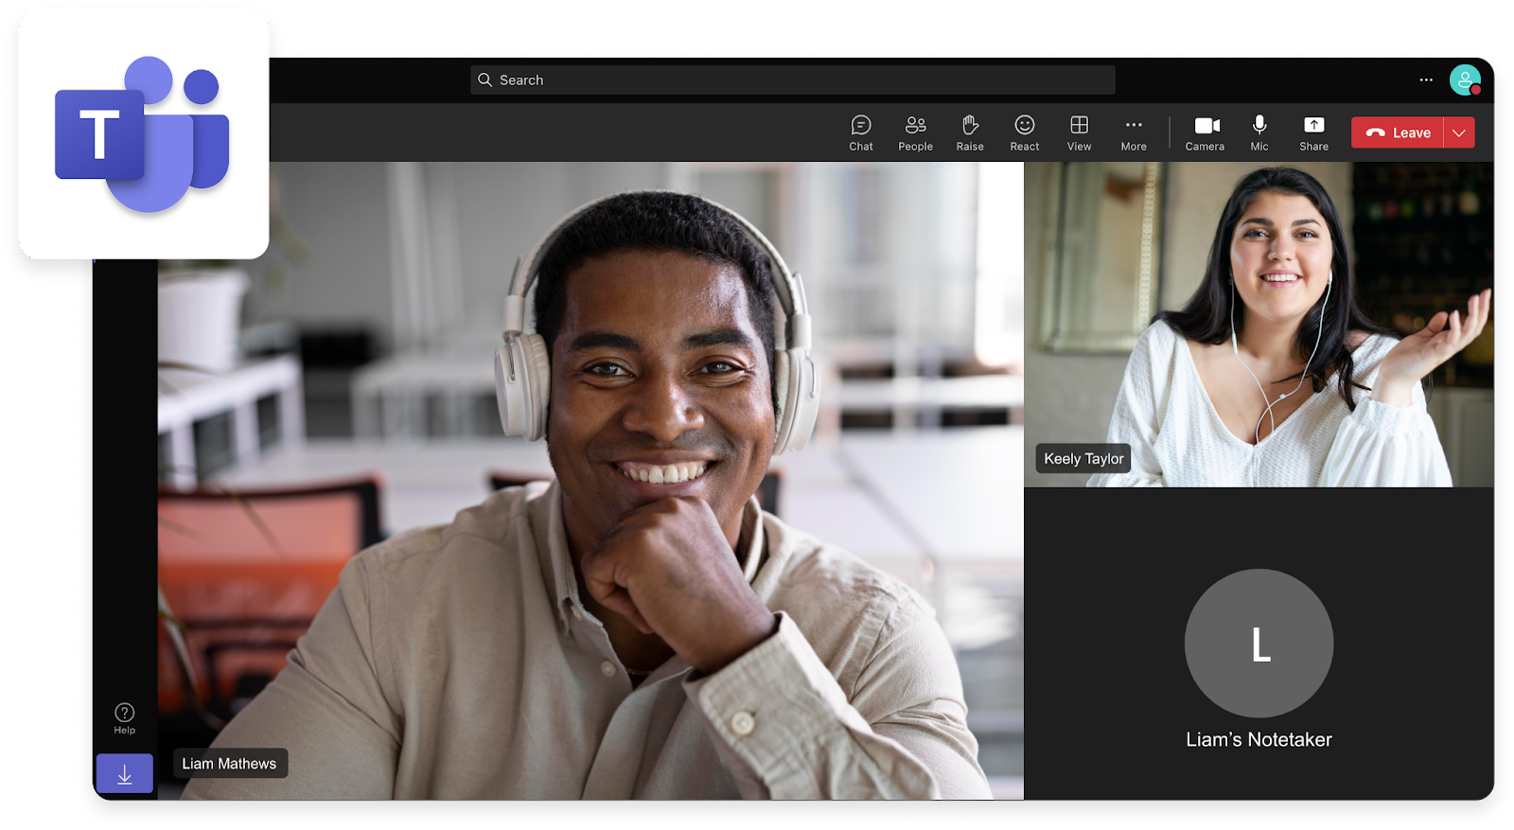Click into the Search field
The image size is (1514, 830).
click(793, 80)
